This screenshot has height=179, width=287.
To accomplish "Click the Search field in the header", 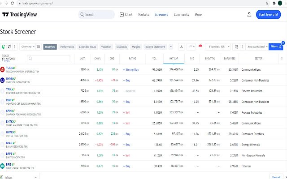I will tap(96, 14).
